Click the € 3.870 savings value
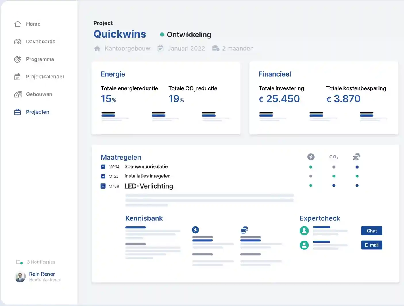The width and height of the screenshot is (404, 306). click(x=343, y=99)
